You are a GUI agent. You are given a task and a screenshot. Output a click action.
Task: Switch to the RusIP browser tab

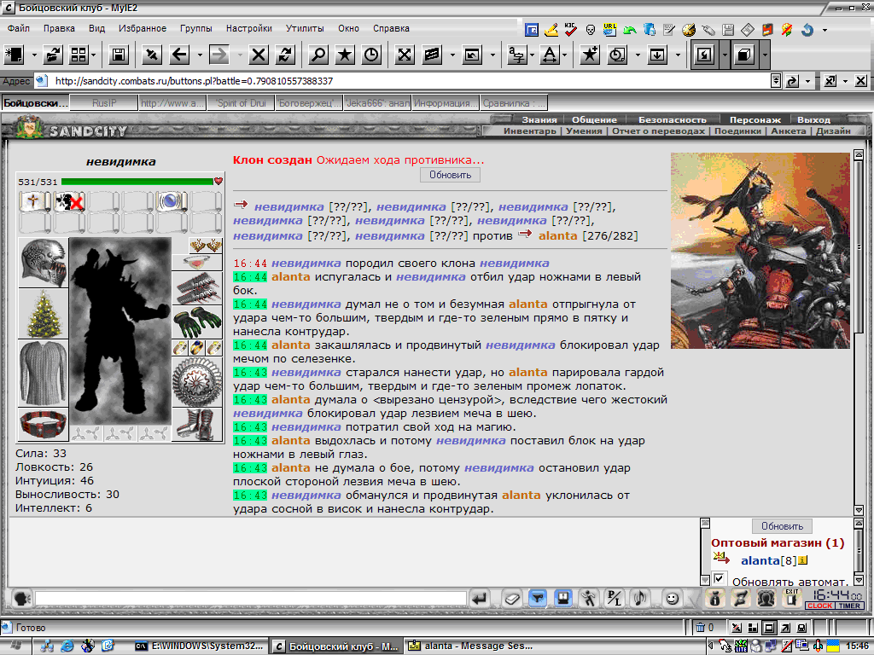point(104,103)
